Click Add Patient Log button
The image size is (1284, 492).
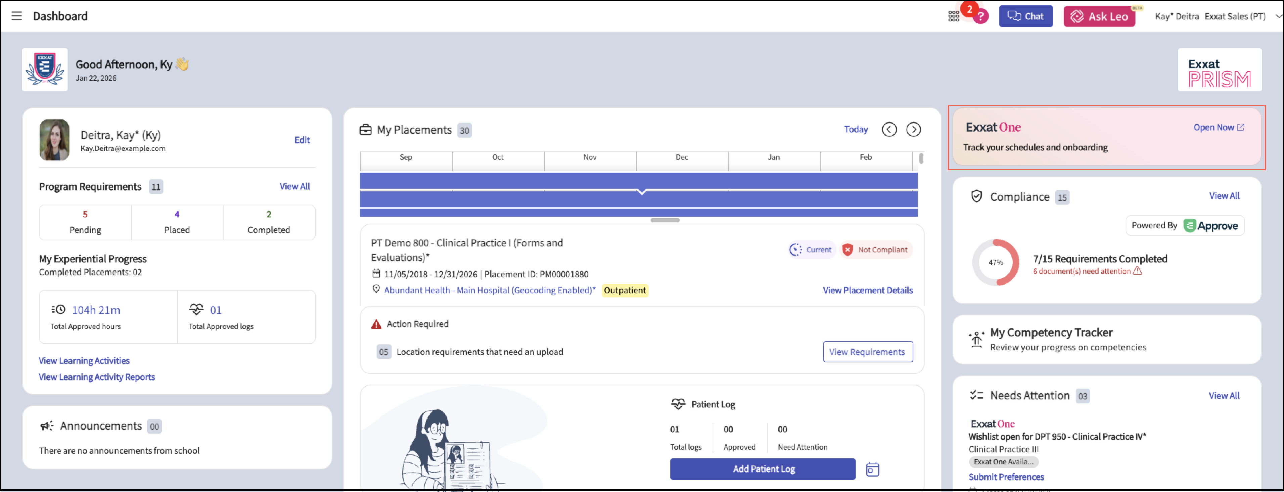click(x=762, y=469)
